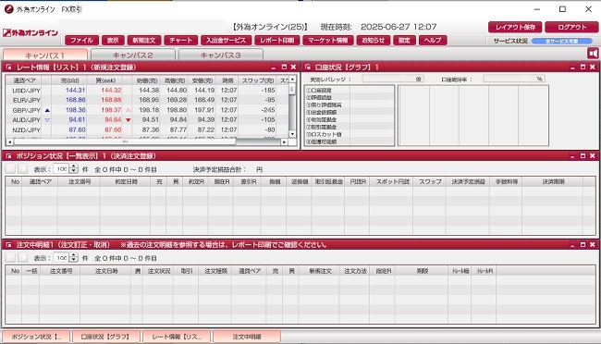The height and width of the screenshot is (344, 601).
Task: Open the レポート印刷 menu
Action: tap(276, 41)
